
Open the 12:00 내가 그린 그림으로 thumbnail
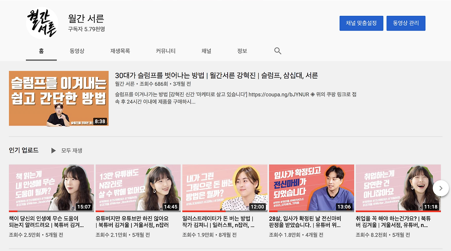[x=225, y=188]
